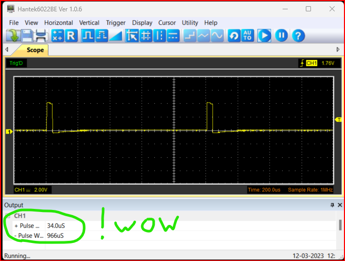Open the Trigger menu

[x=116, y=23]
